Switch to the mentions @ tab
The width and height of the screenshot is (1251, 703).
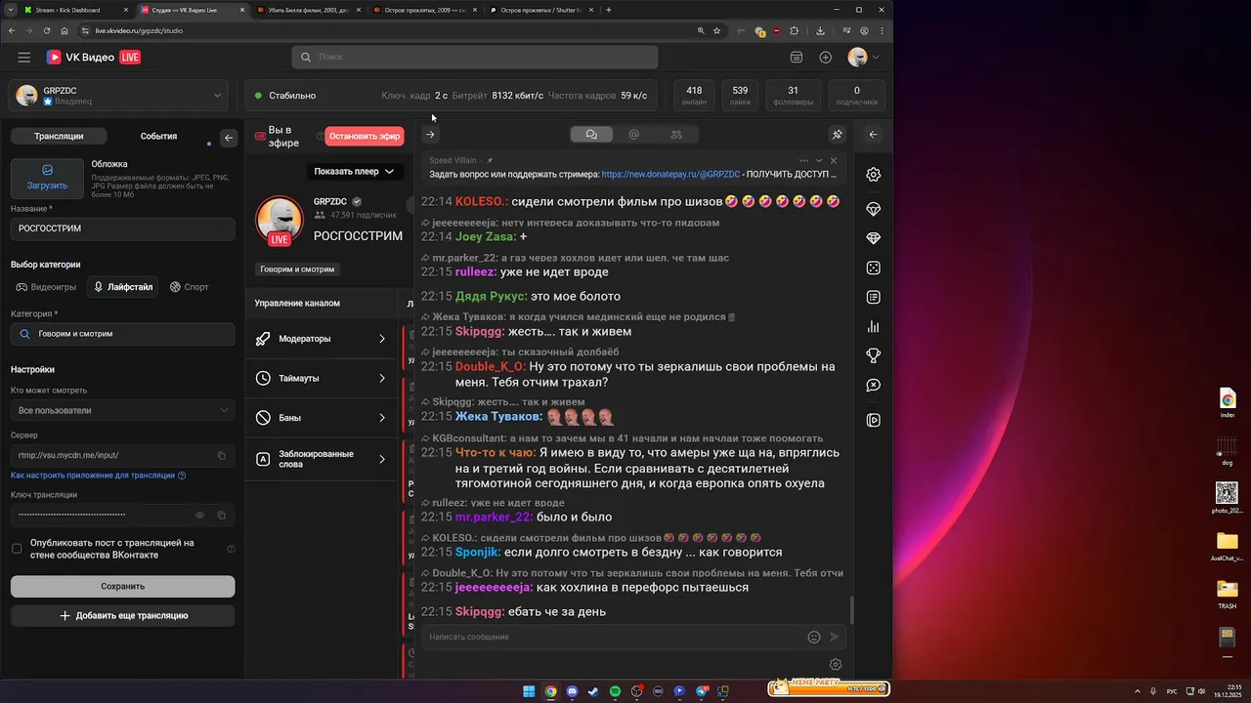[x=633, y=135]
